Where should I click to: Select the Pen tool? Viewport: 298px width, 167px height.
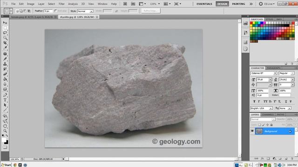tap(5, 95)
